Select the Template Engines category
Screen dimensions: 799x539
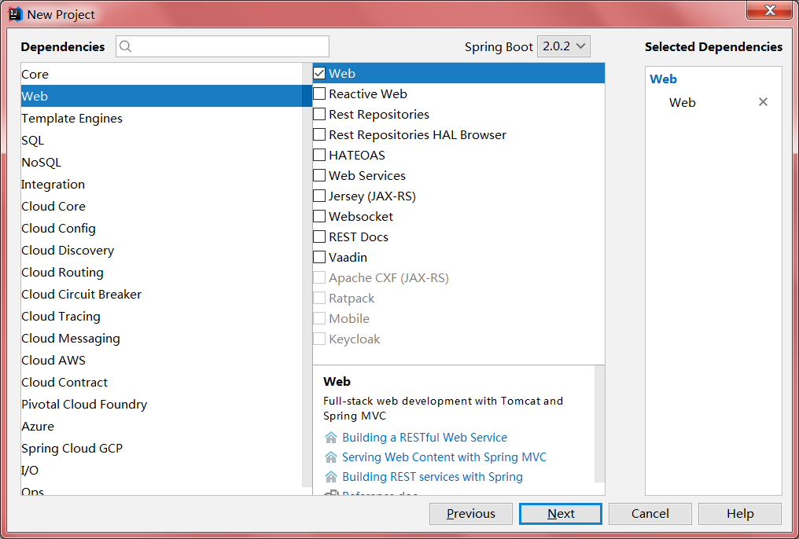(72, 119)
